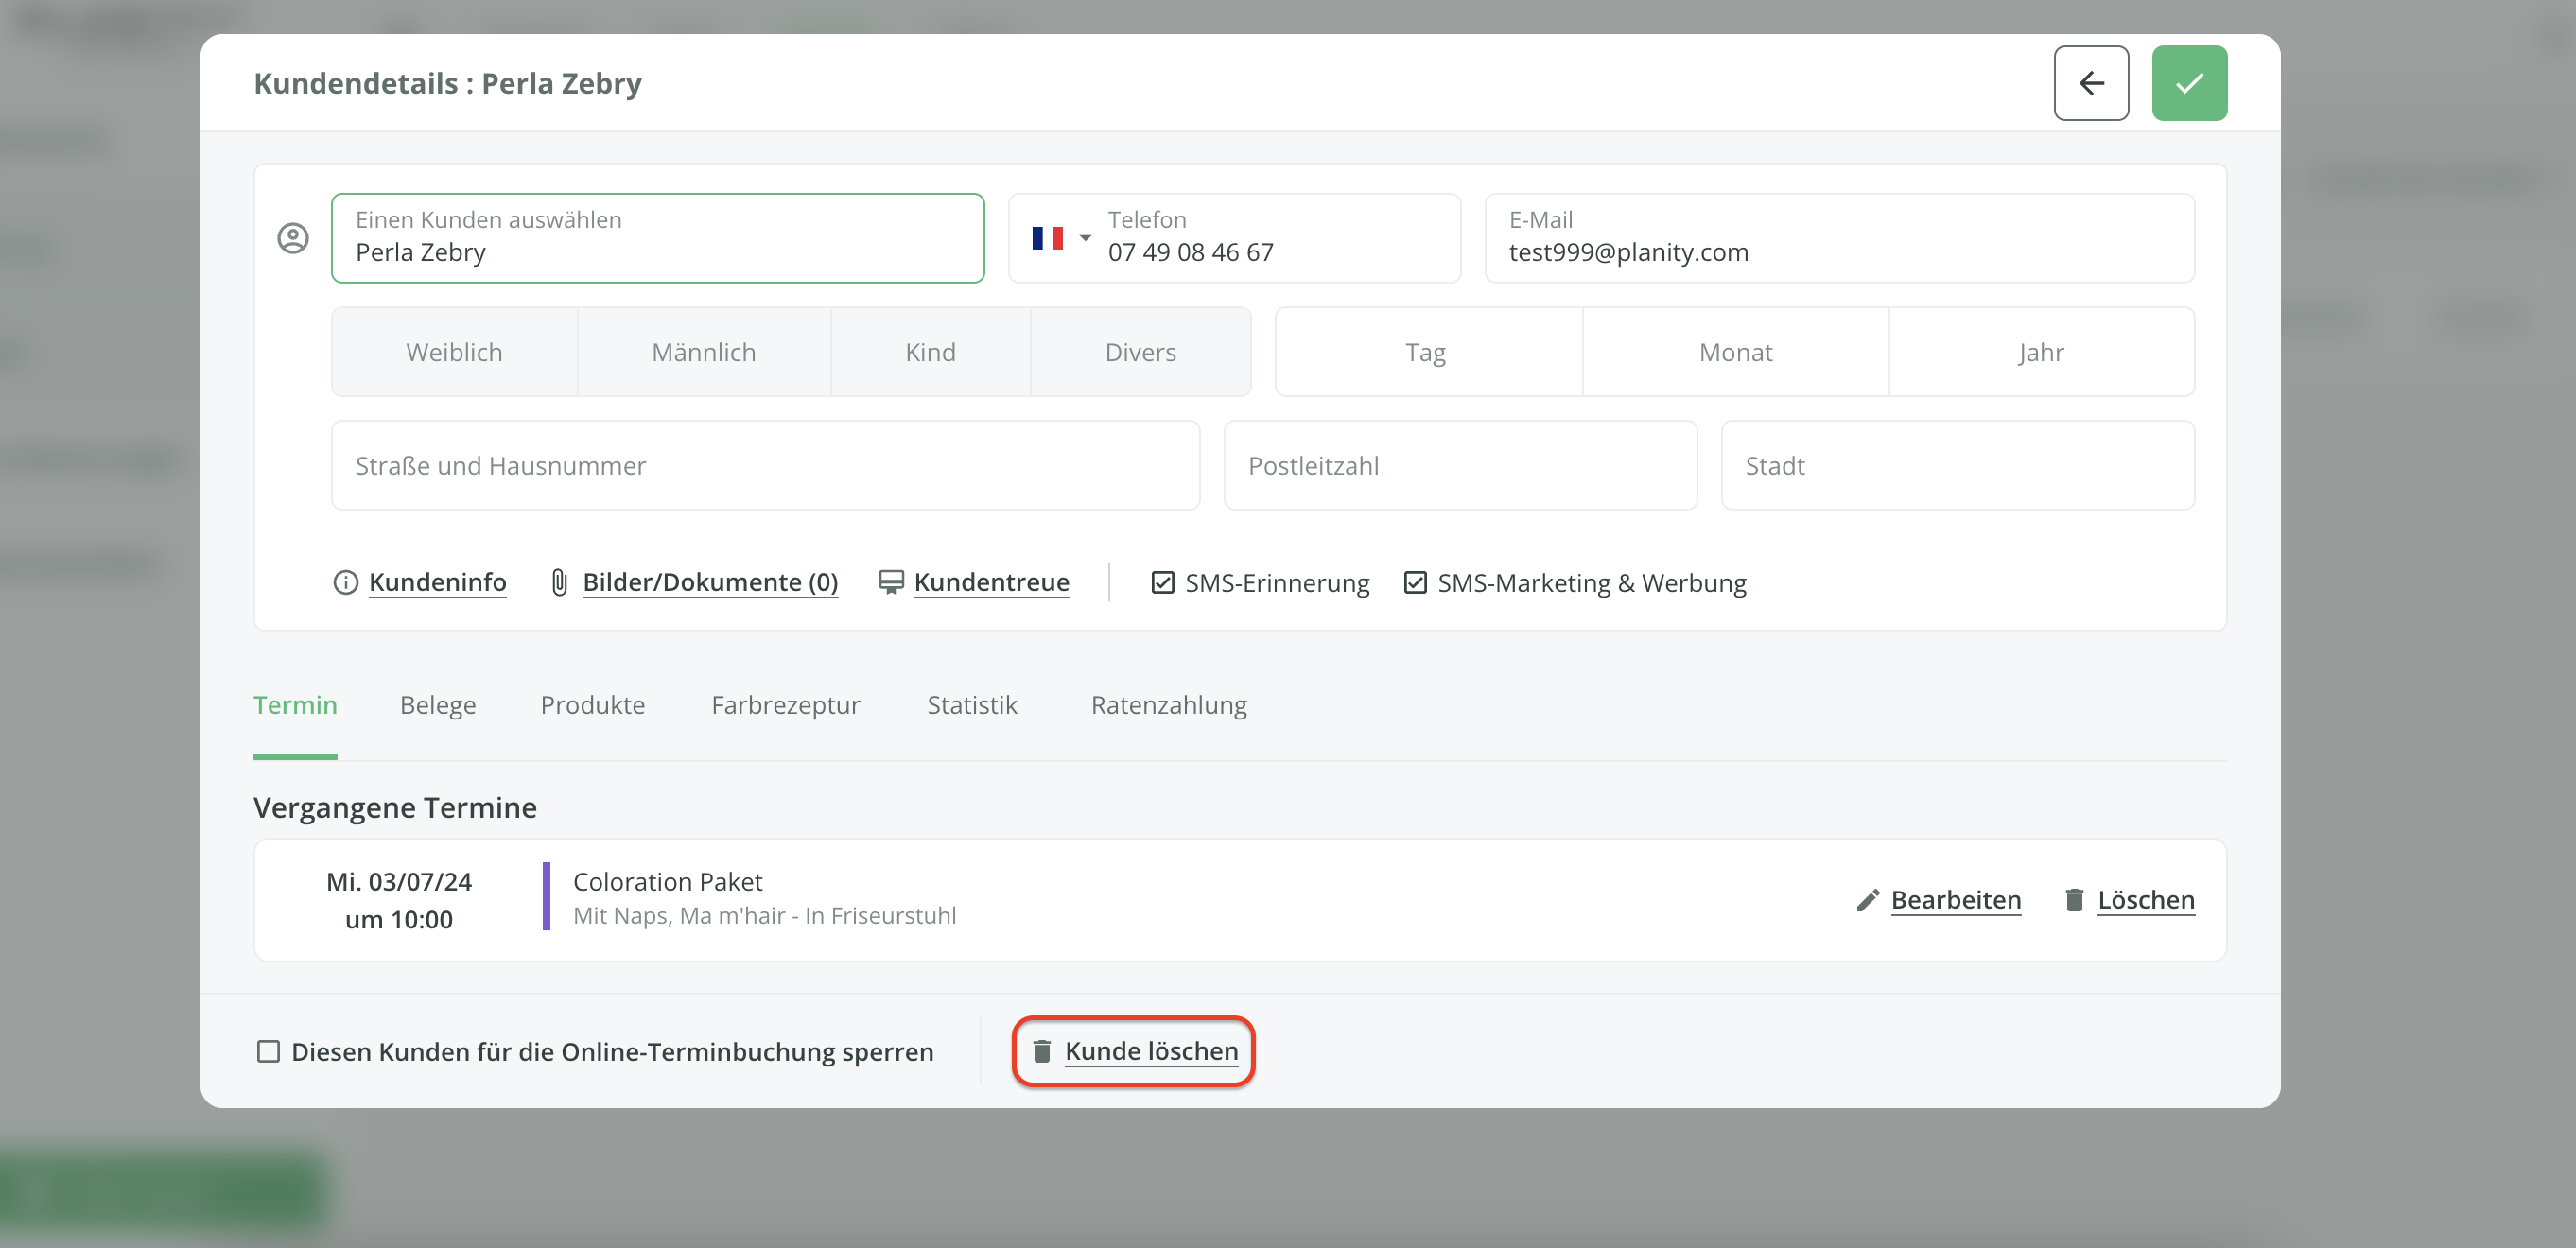Screen dimensions: 2576x1248
Task: Check Online-Terminbuchung sperren checkbox
Action: (268, 1051)
